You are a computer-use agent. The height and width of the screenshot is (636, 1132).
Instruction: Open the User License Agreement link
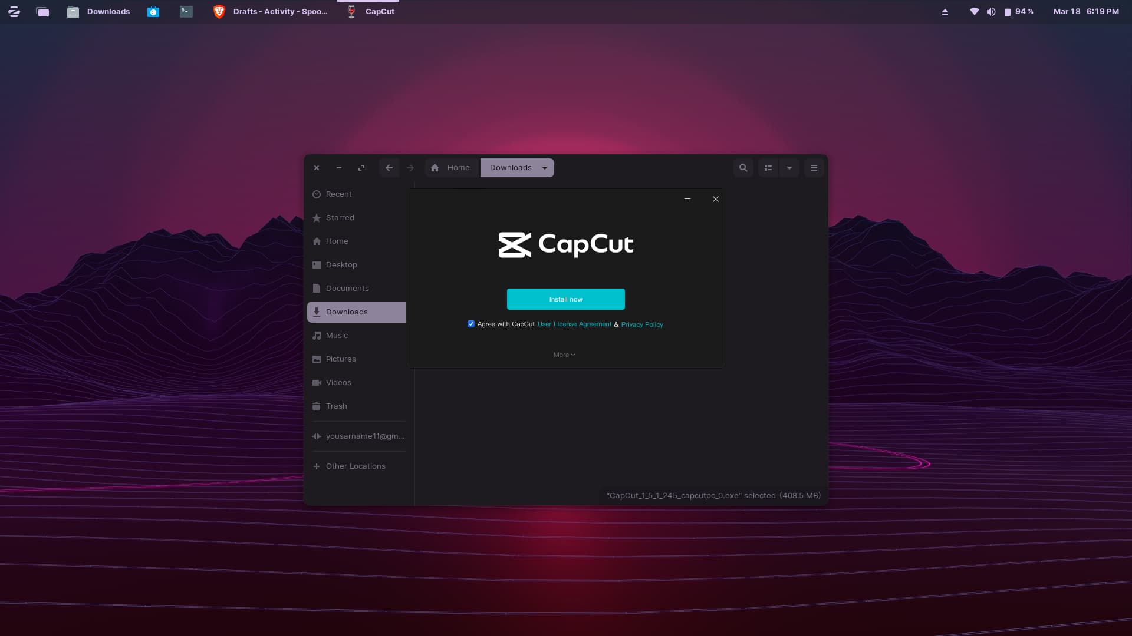[574, 324]
